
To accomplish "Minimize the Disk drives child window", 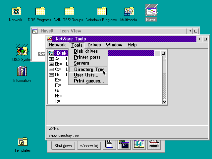I will pos(157,53).
